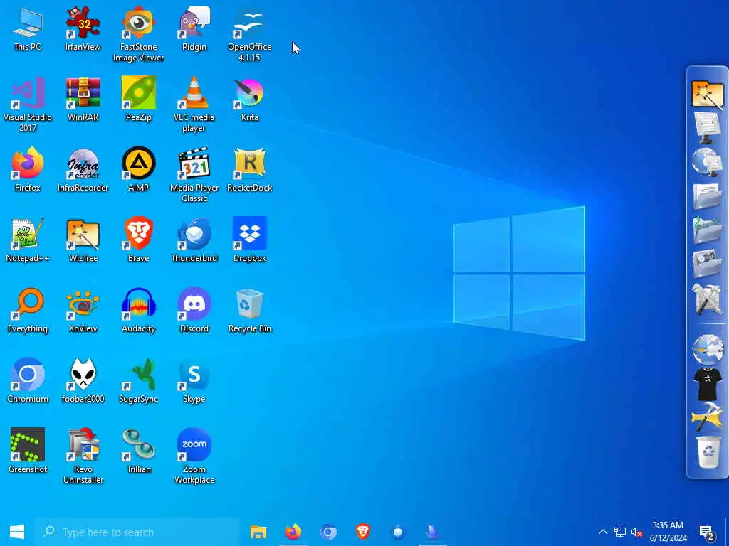The height and width of the screenshot is (546, 729).
Task: Select the Brave desktop shortcut
Action: pyautogui.click(x=139, y=240)
